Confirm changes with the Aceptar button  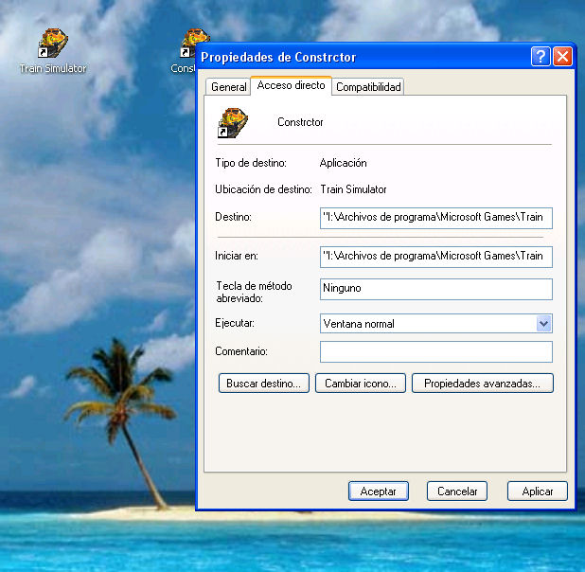(379, 492)
